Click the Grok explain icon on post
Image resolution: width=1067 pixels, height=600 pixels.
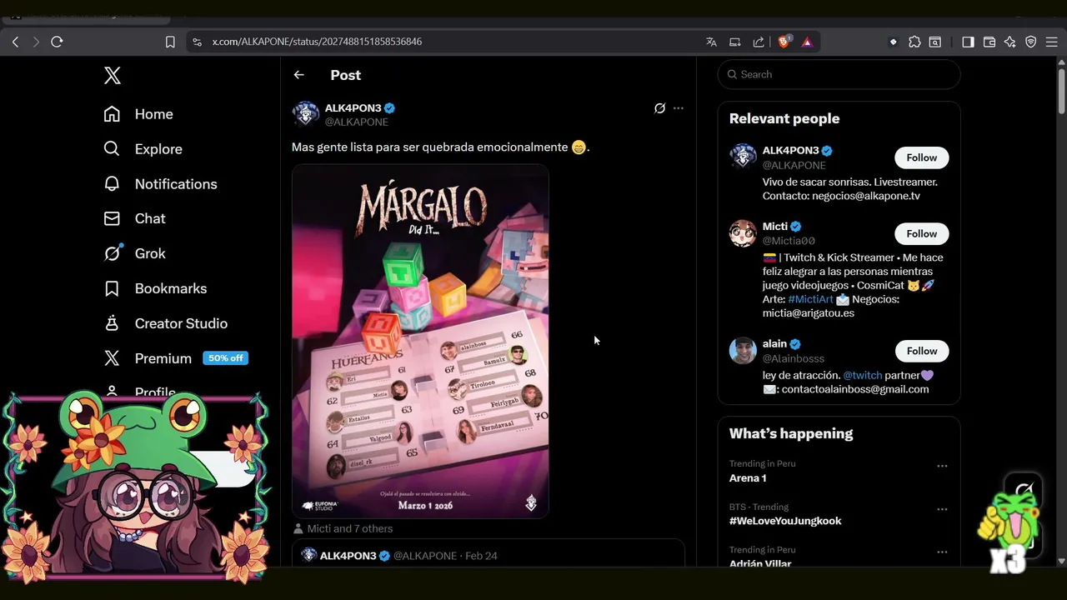(659, 108)
